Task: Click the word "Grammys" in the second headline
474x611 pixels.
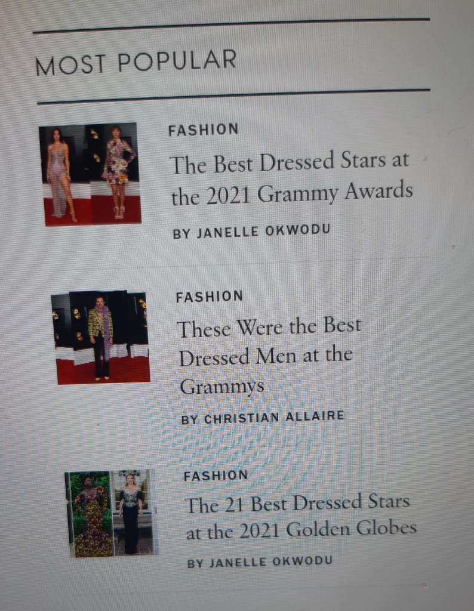Action: (222, 386)
